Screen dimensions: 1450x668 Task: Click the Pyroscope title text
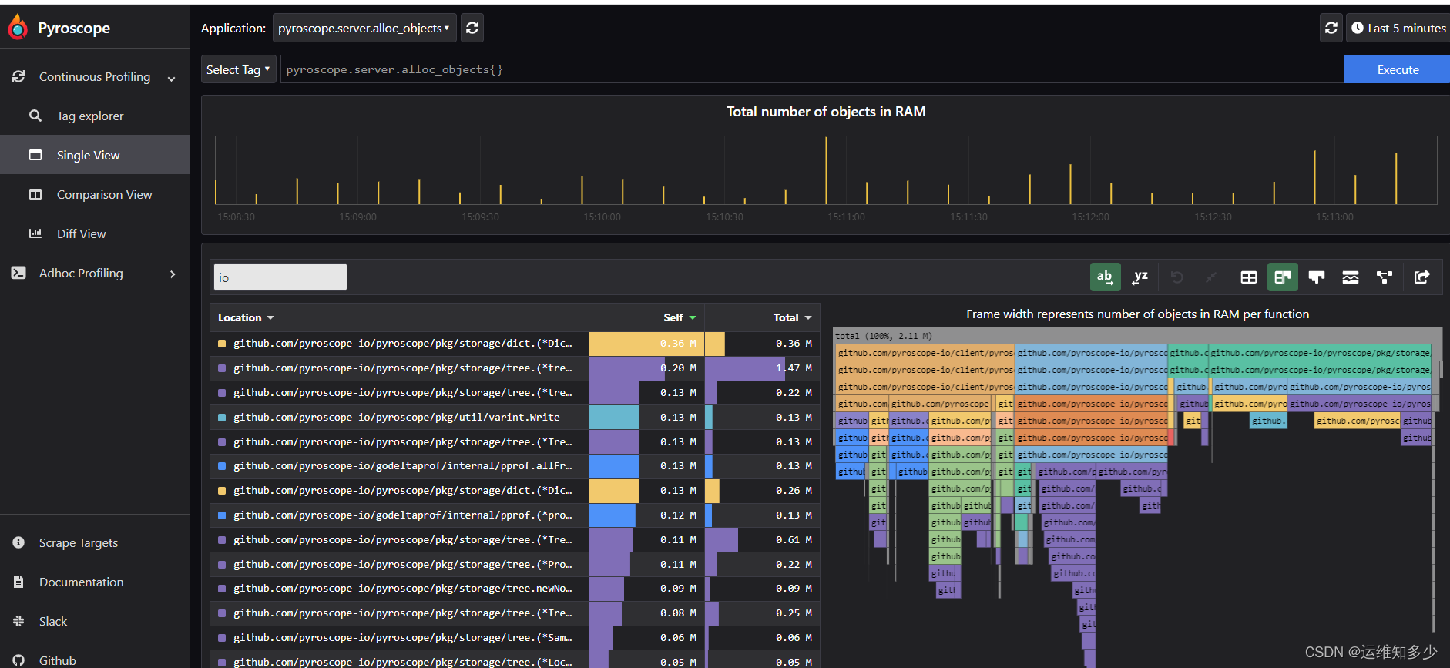pyautogui.click(x=74, y=28)
